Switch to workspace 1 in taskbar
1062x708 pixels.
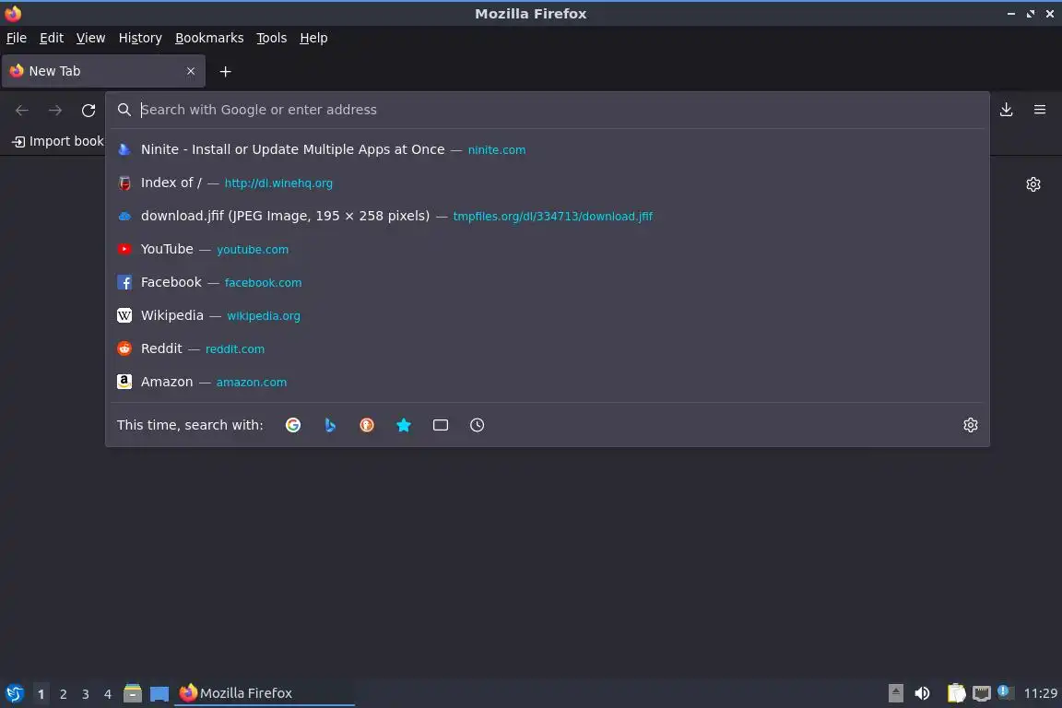[41, 694]
